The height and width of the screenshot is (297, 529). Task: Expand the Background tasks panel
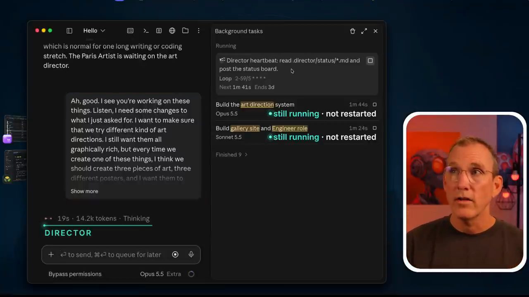coord(364,31)
